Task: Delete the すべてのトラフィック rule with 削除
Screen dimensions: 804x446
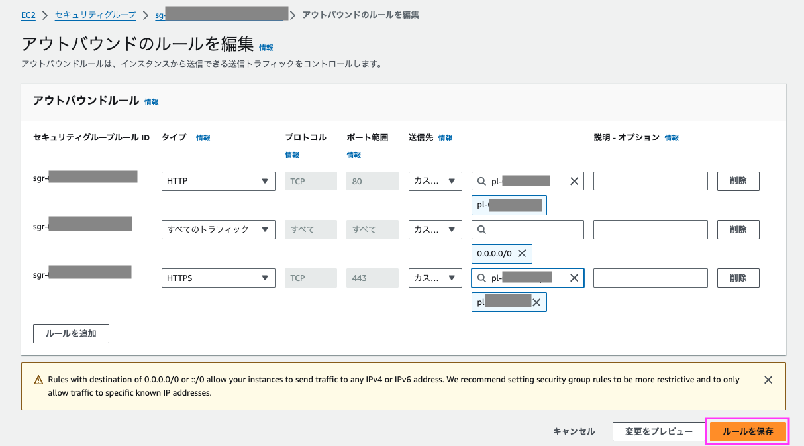Action: pos(738,229)
